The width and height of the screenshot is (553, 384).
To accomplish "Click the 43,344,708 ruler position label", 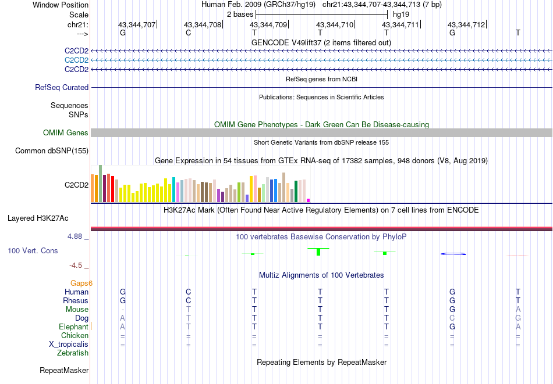I will click(x=203, y=24).
